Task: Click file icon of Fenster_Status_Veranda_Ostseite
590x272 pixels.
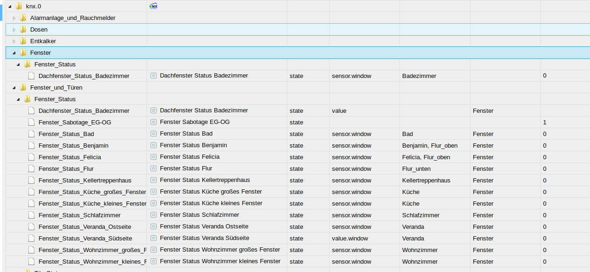Action: tap(31, 227)
